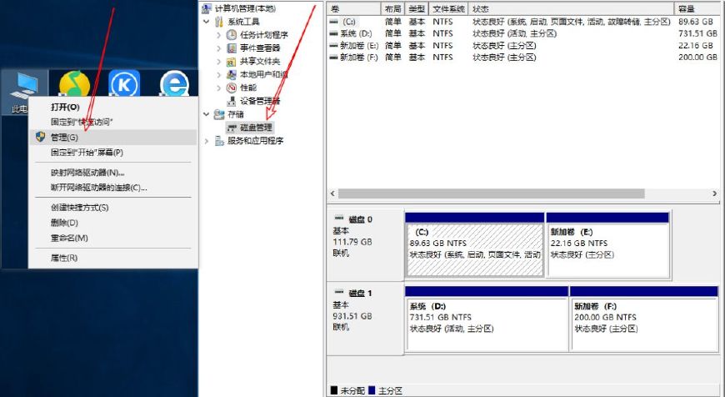Select 断开网络驱动器的连接(C)... entry

[x=112, y=188]
